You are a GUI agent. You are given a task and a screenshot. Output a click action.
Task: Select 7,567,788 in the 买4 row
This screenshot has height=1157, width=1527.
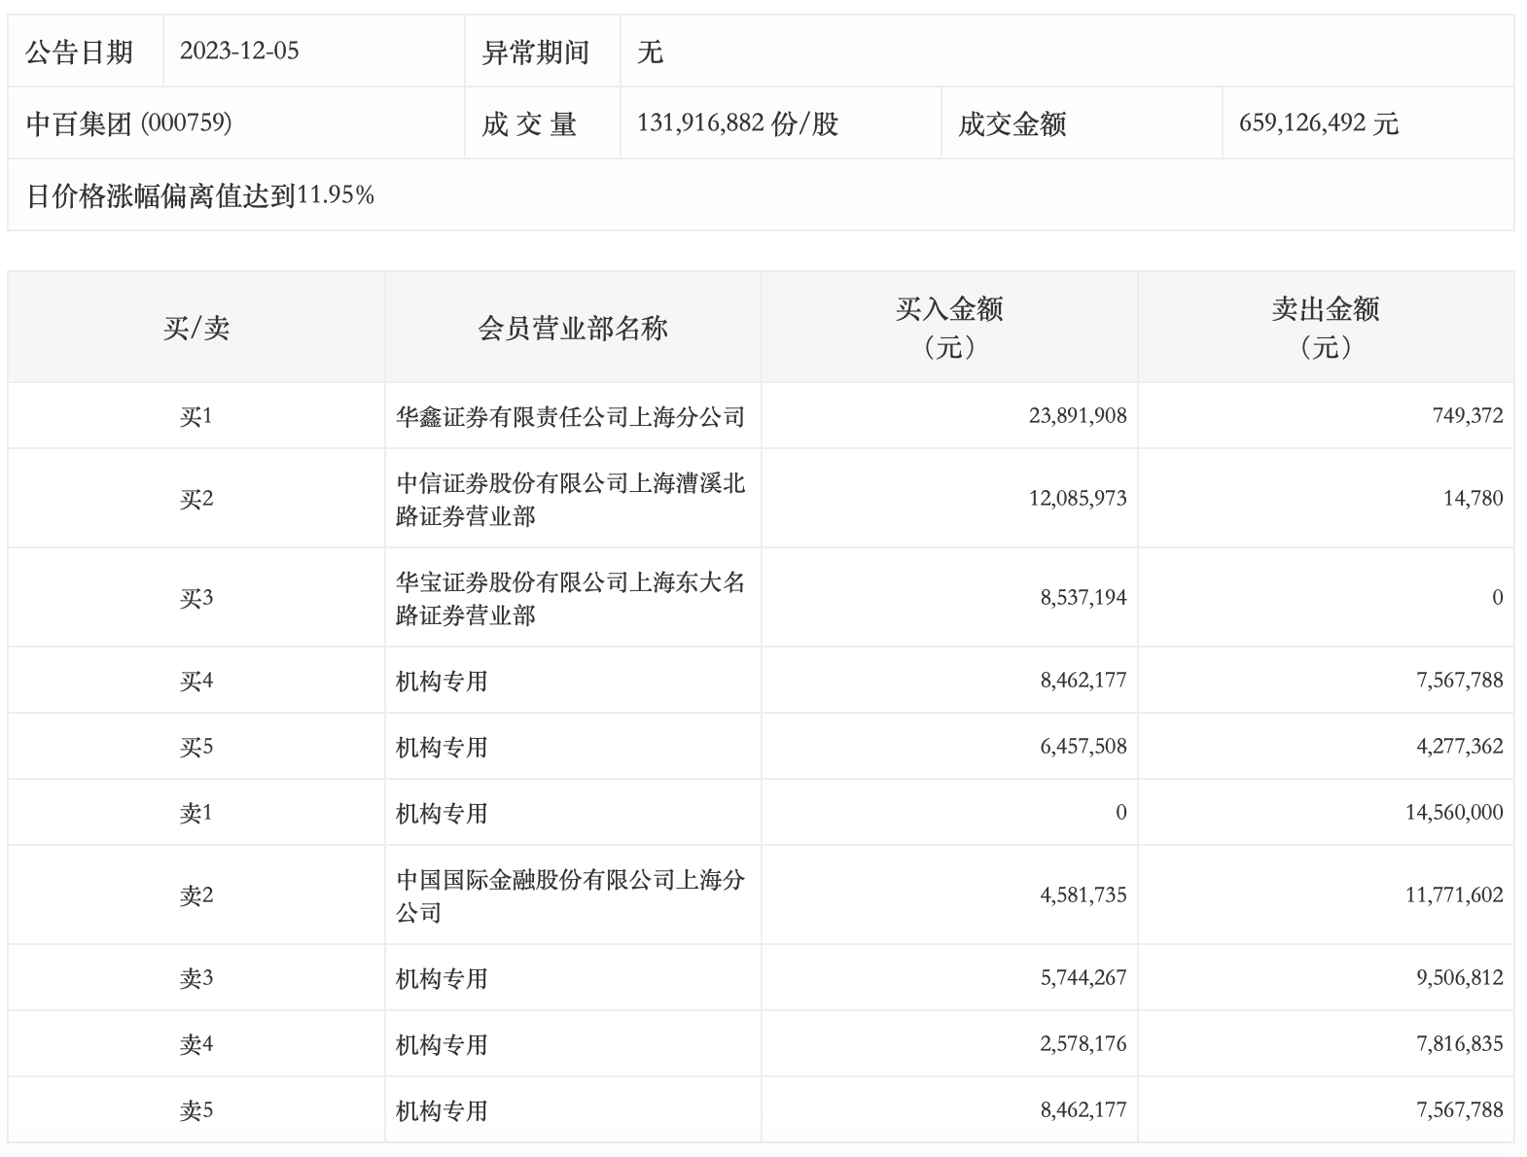pos(1460,681)
